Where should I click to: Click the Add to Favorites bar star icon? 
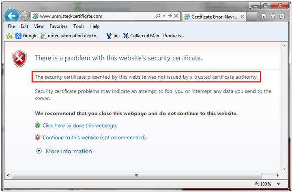9,36
